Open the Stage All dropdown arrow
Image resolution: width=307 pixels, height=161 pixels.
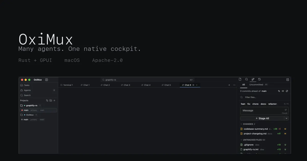pyautogui.click(x=287, y=118)
